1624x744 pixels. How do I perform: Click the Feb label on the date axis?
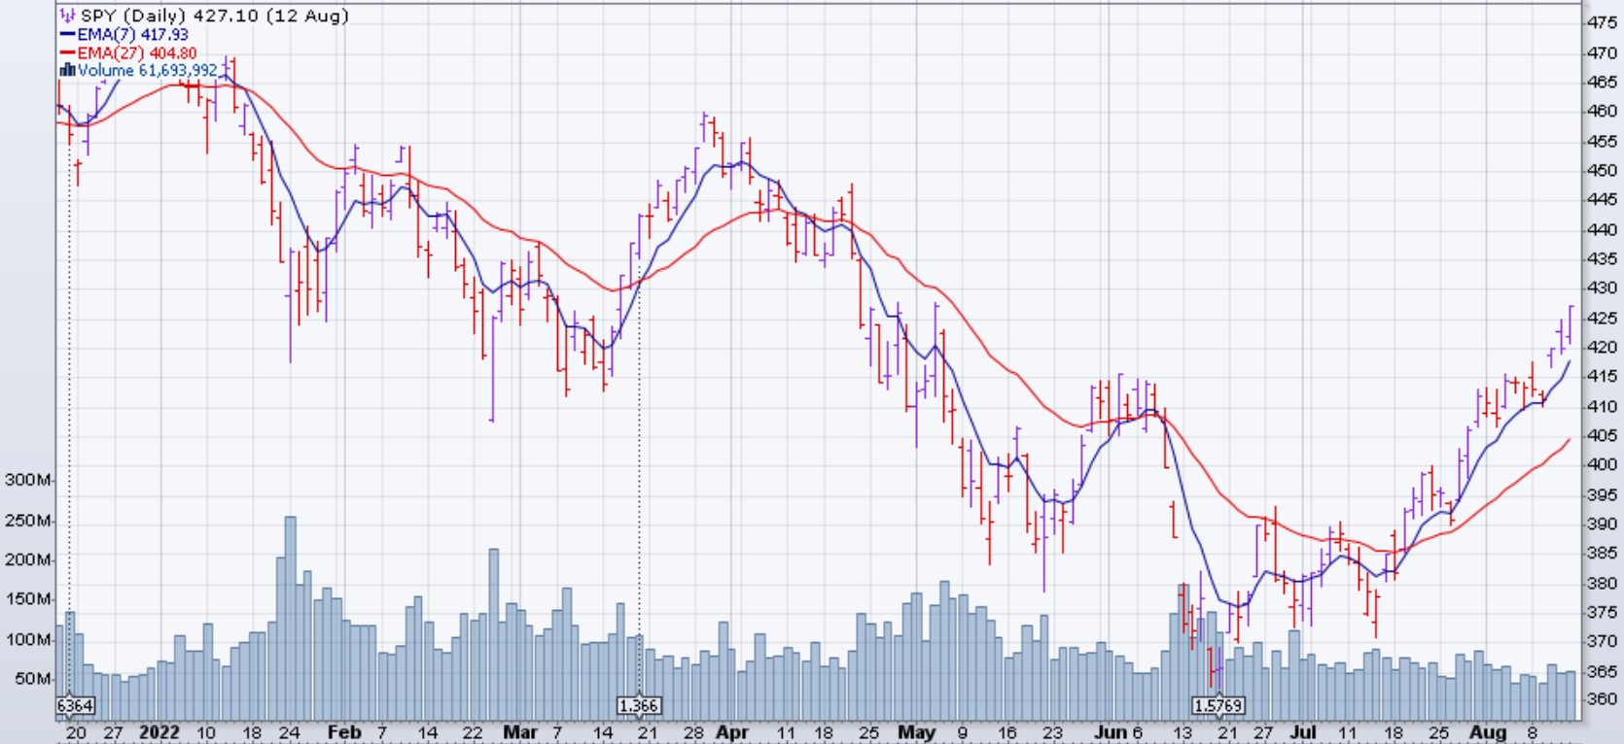coord(343,732)
